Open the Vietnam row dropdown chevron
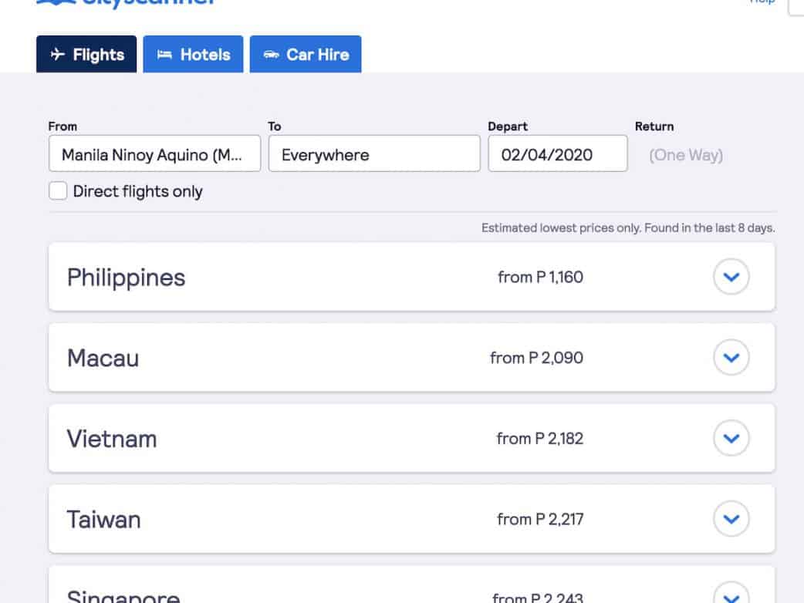 [x=731, y=439]
